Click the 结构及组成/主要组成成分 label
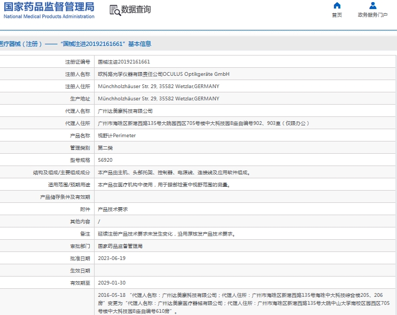397x315 pixels. tap(61, 172)
